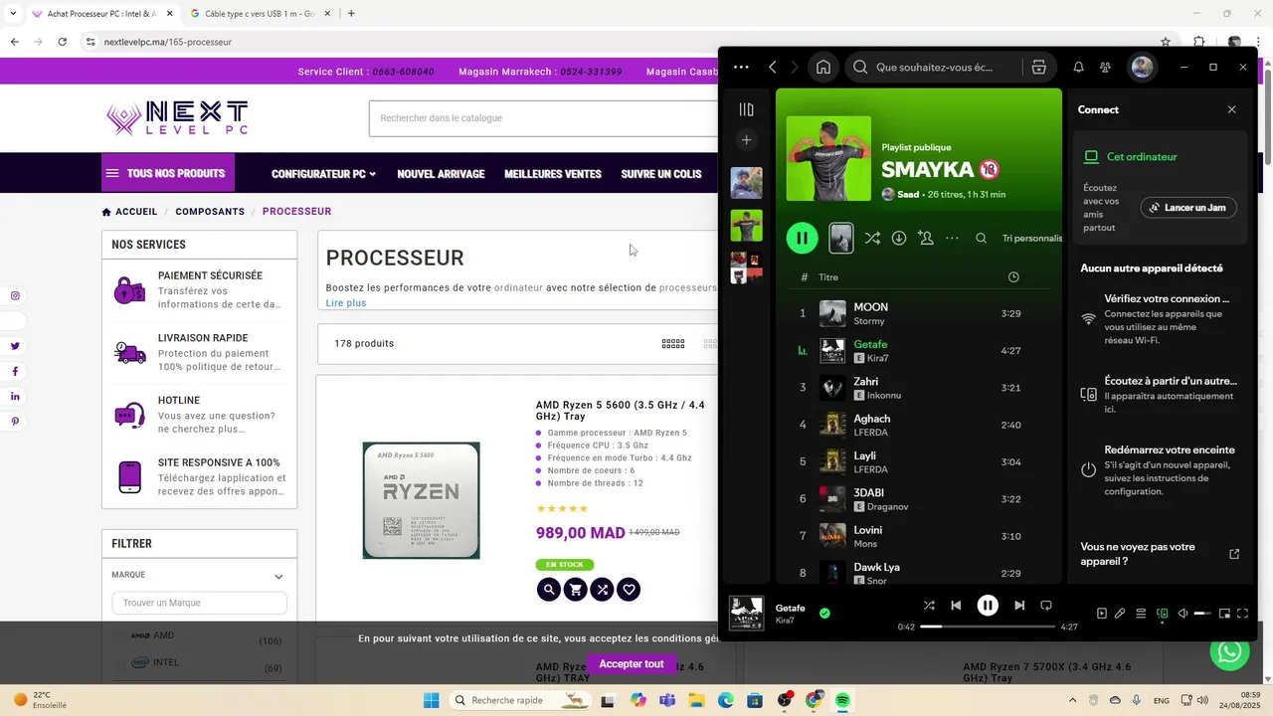
Task: Enter Spotify full screen mode
Action: 1243,614
